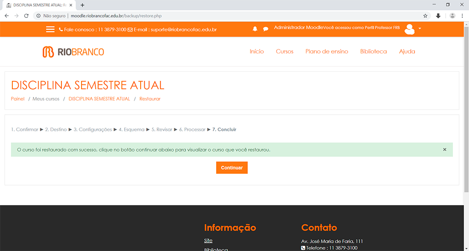
Task: Click the Administrador Moodle user name
Action: (x=299, y=27)
